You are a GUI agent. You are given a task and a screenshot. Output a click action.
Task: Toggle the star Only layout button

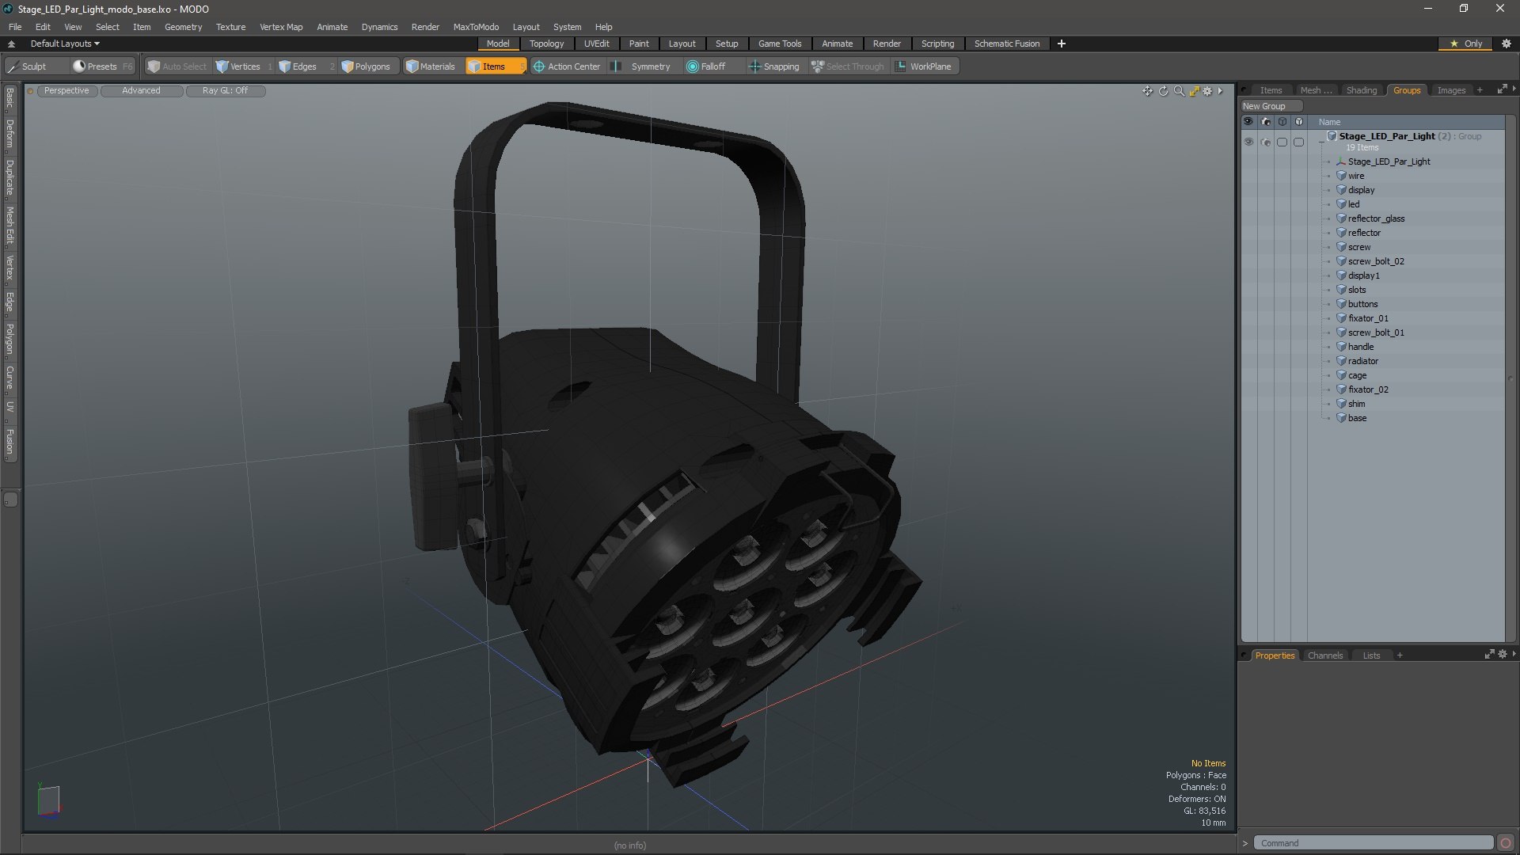(1465, 44)
